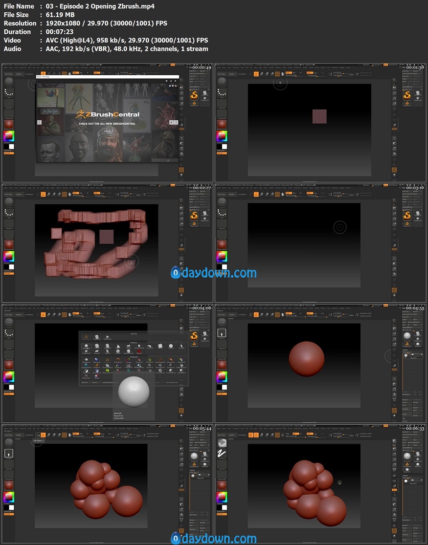Viewport: 428px width, 545px height.
Task: Open settings gear in ZBrush Home Page popup
Action: pyautogui.click(x=166, y=81)
